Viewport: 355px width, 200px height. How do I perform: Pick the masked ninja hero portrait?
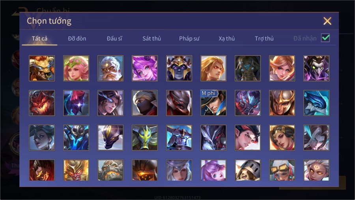tap(145, 103)
